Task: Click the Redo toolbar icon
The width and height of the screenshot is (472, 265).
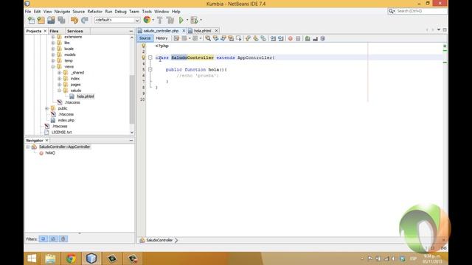Action: (x=85, y=20)
